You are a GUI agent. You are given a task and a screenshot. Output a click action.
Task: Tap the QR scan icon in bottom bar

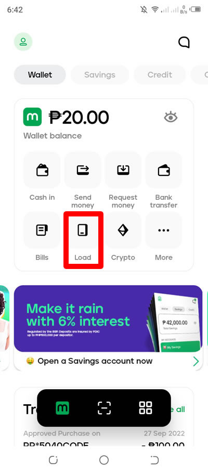(105, 408)
